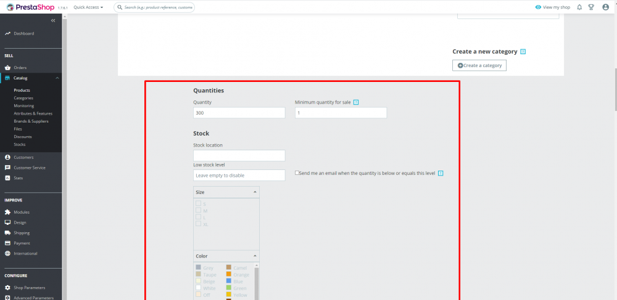Click the Advanced Parameters gear icon

click(7, 298)
